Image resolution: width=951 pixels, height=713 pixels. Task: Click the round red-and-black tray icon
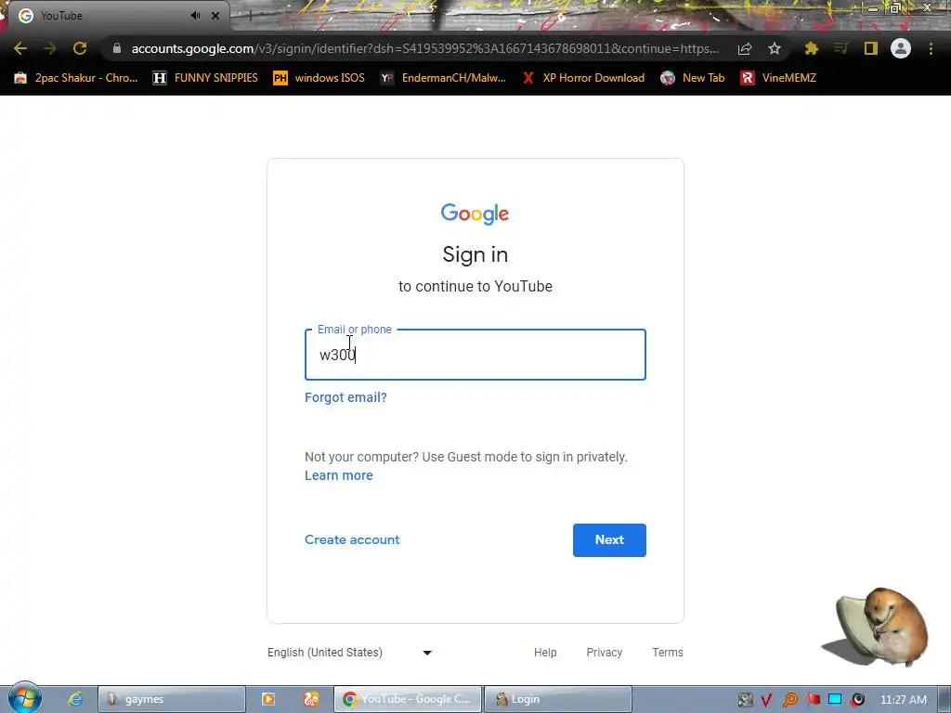click(x=857, y=700)
